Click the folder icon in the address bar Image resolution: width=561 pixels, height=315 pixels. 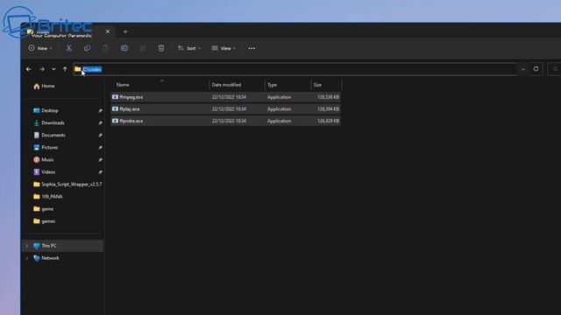coord(78,69)
